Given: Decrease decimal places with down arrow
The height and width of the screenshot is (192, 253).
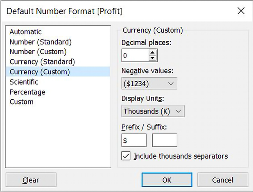Looking at the screenshot, I should [x=153, y=57].
